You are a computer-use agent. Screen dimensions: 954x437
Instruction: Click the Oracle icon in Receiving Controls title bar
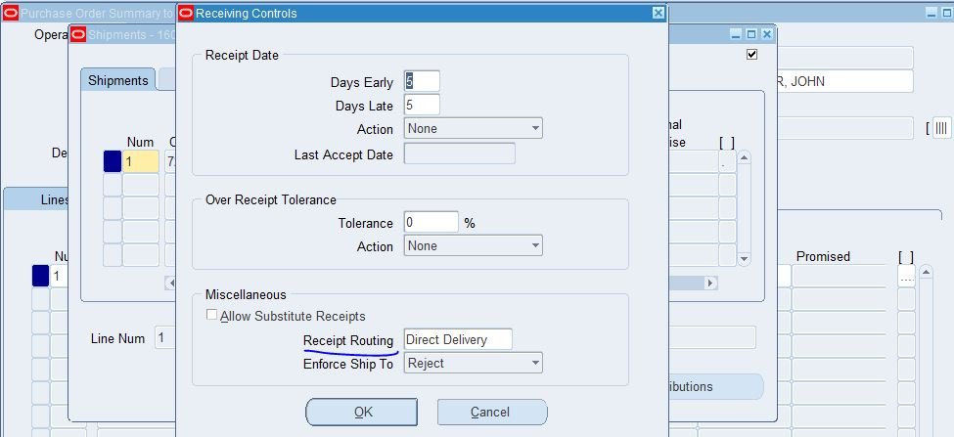(186, 13)
